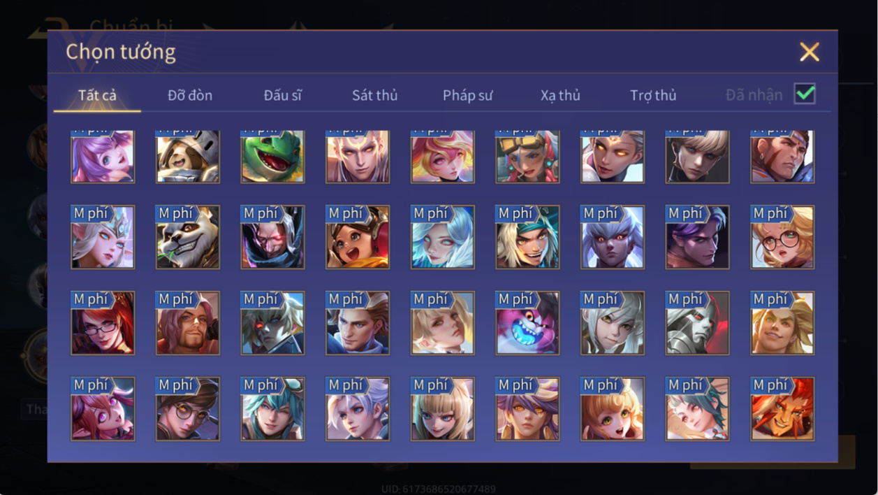Viewport: 878px width, 495px height.
Task: Switch to the Xạ thủ tab
Action: pyautogui.click(x=560, y=95)
